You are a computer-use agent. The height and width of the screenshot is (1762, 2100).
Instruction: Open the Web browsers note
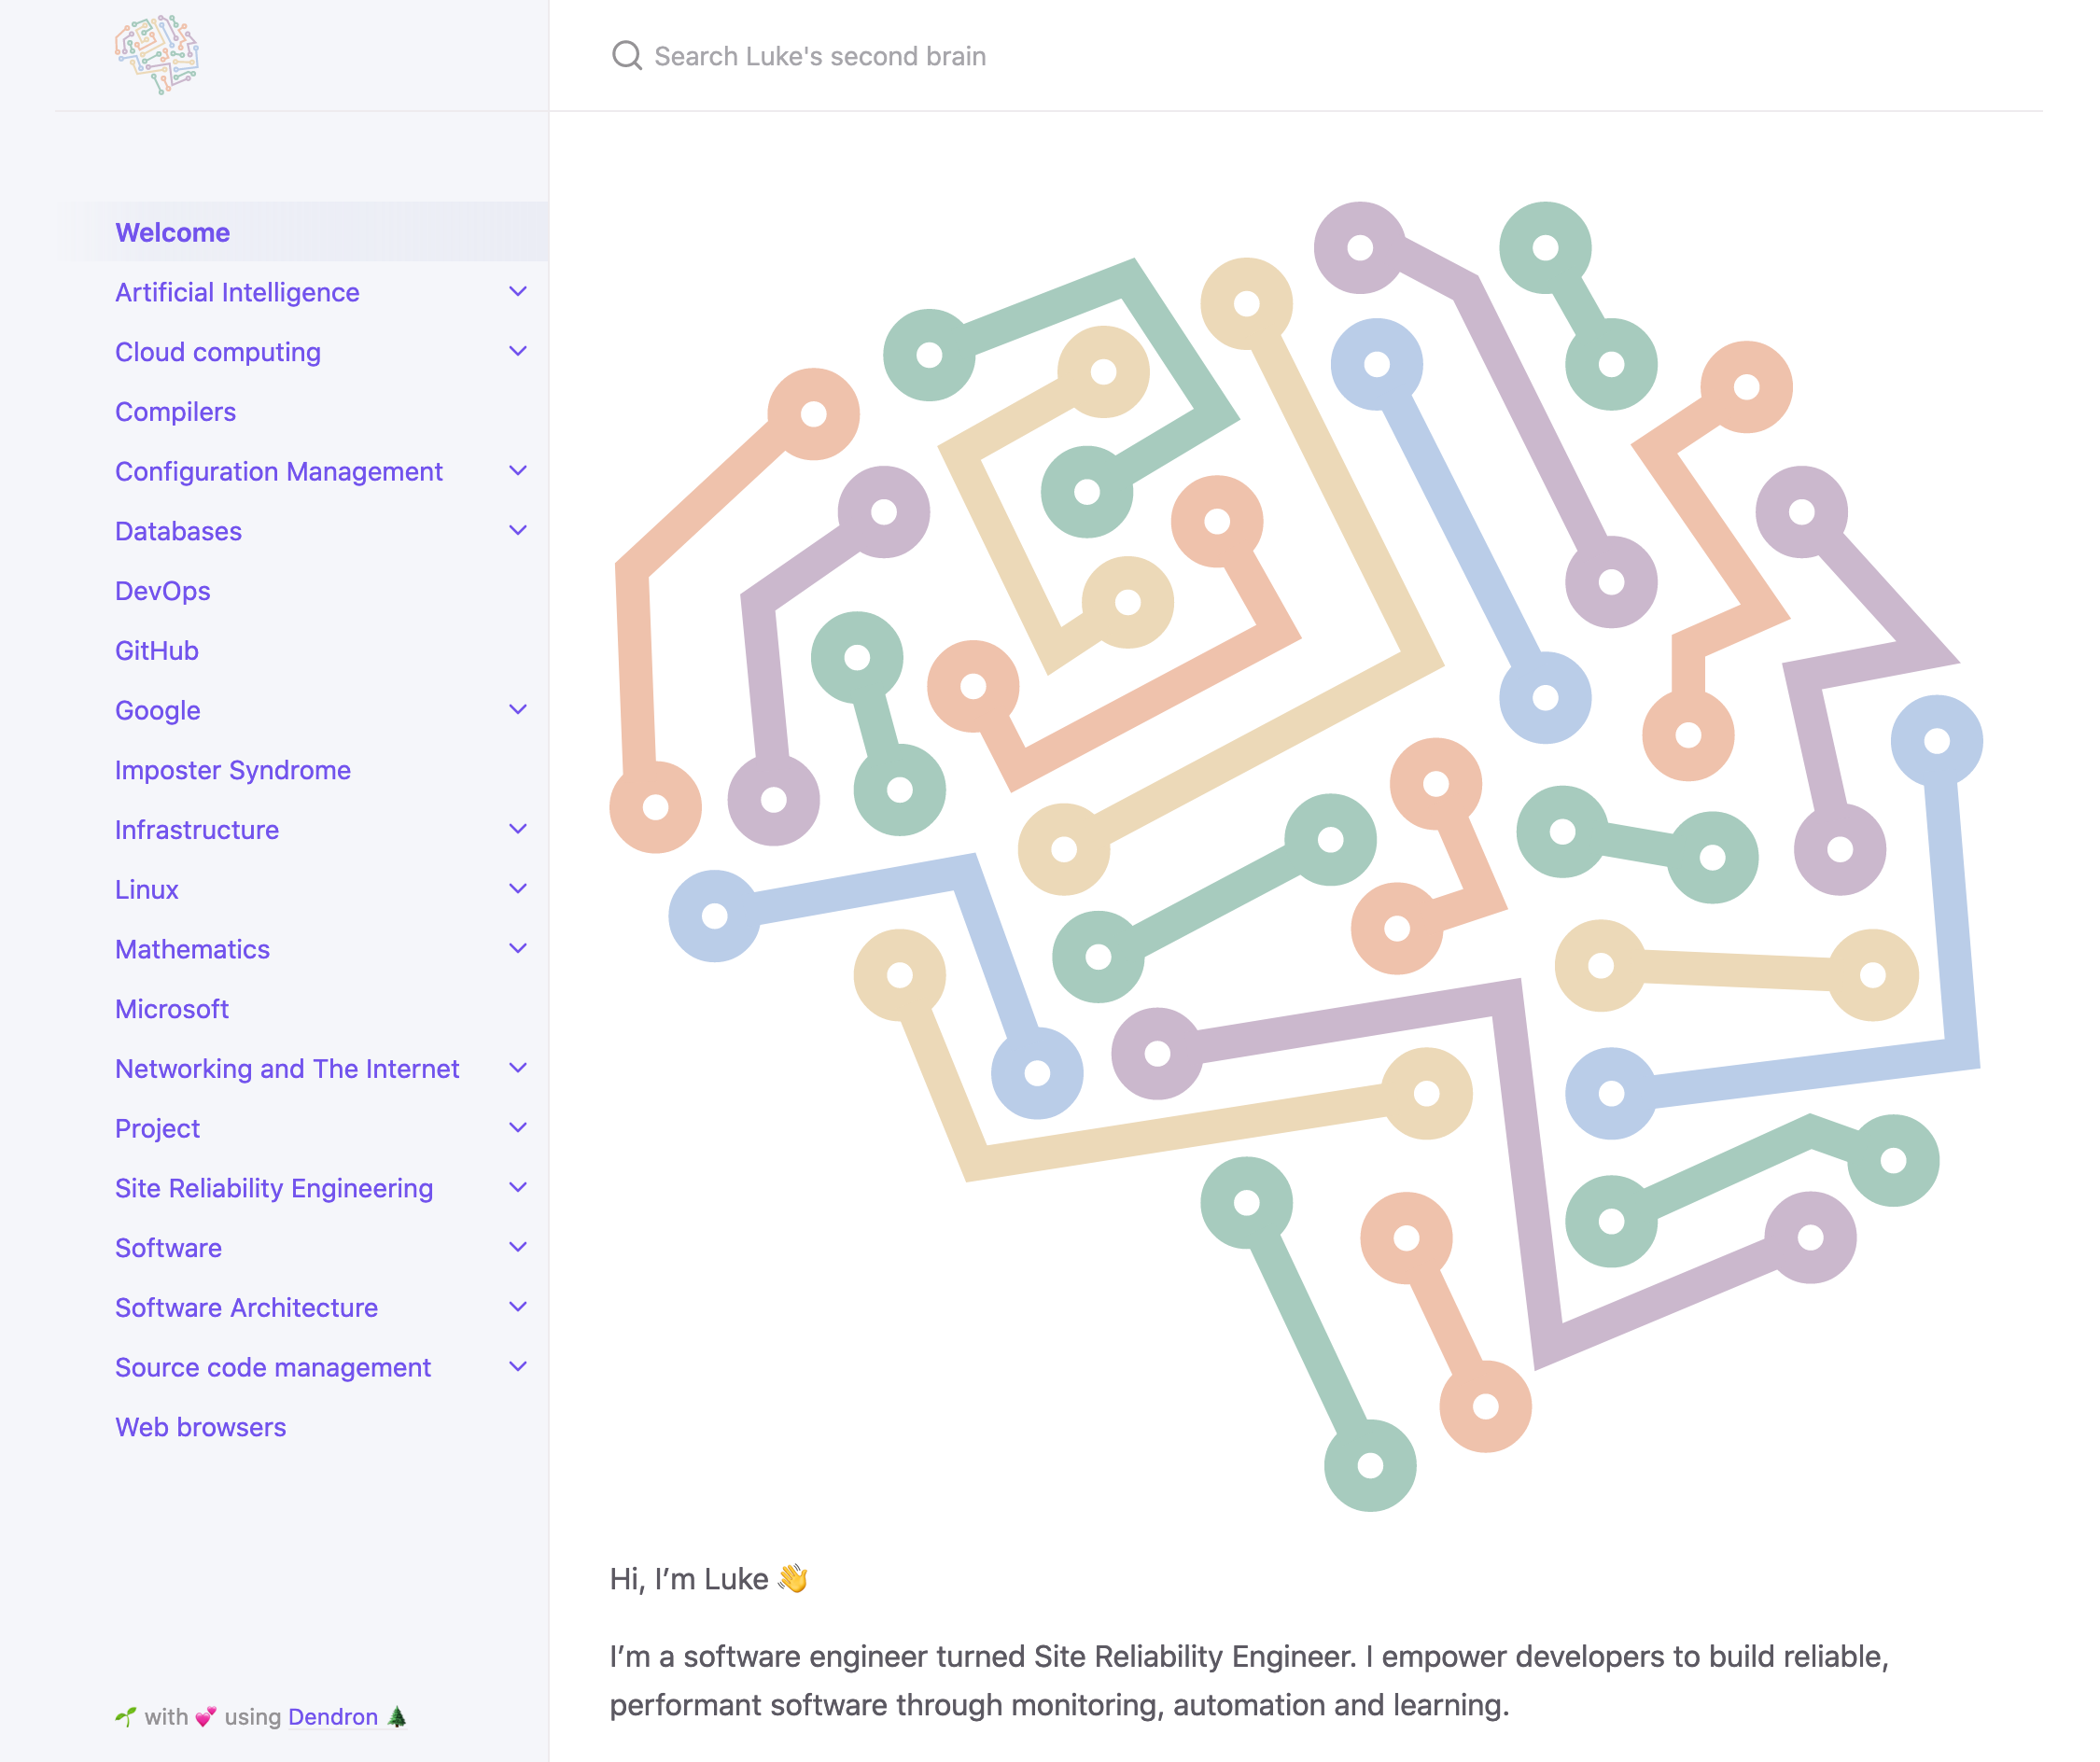click(200, 1427)
